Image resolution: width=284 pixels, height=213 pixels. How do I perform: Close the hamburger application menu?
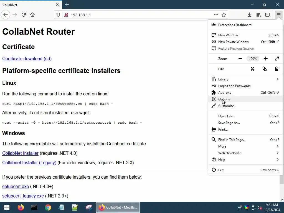click(278, 15)
